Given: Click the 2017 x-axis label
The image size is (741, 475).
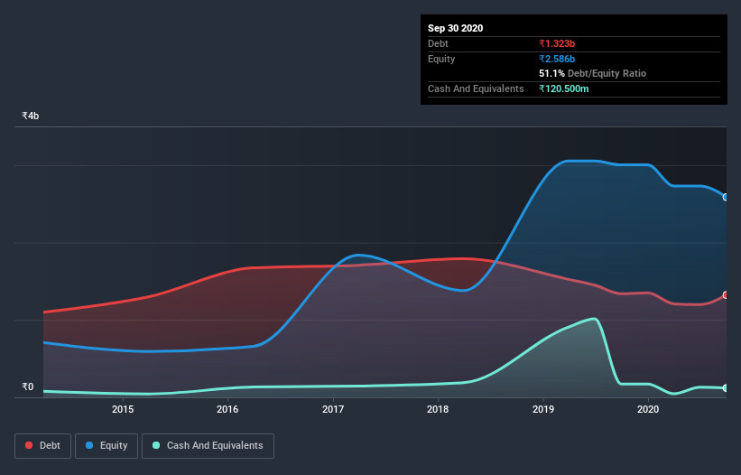Looking at the screenshot, I should point(333,409).
